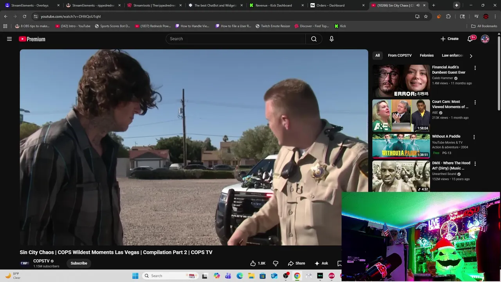This screenshot has height=282, width=501.
Task: Open Sports Scores Bot bookmark
Action: pos(112,26)
